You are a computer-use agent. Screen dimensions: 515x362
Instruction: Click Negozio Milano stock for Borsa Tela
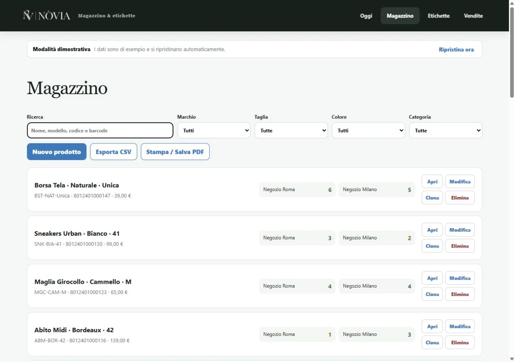coord(377,190)
